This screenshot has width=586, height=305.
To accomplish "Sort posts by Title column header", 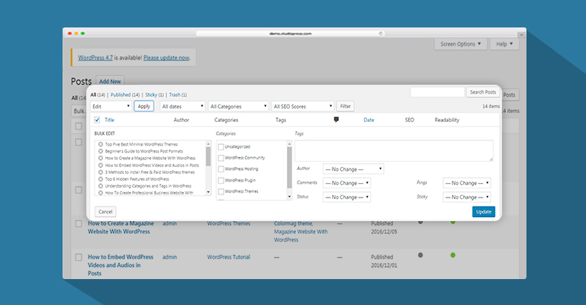I will pos(110,120).
